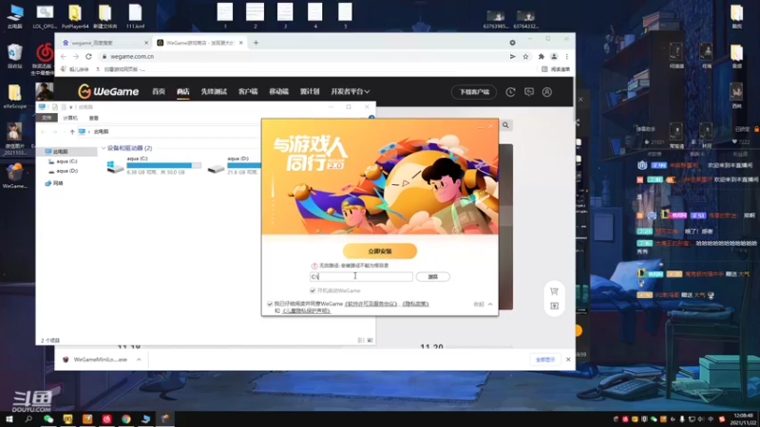Expand the 开发者平台 dropdown menu
This screenshot has width=760, height=427.
tap(350, 91)
